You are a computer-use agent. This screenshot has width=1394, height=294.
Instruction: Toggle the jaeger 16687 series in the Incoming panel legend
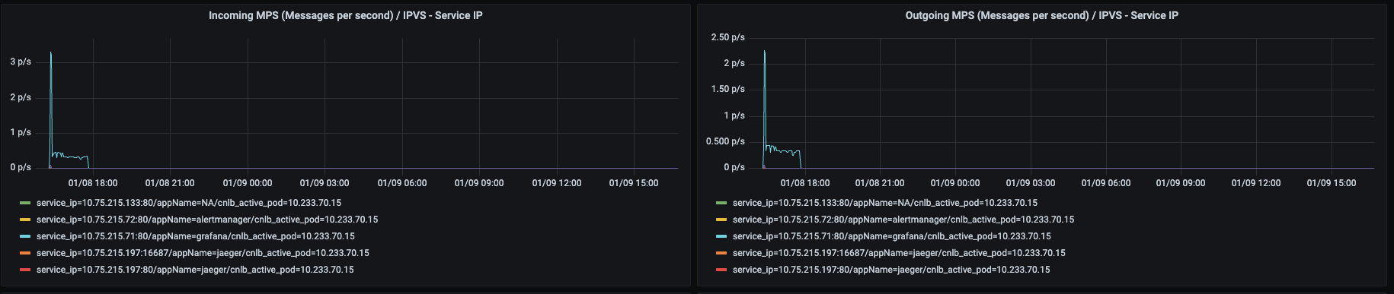coord(203,253)
